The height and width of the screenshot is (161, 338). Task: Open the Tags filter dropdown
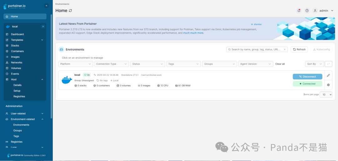pyautogui.click(x=184, y=64)
